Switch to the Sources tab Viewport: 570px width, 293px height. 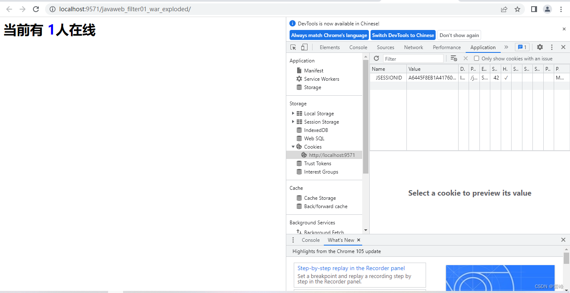pos(386,47)
